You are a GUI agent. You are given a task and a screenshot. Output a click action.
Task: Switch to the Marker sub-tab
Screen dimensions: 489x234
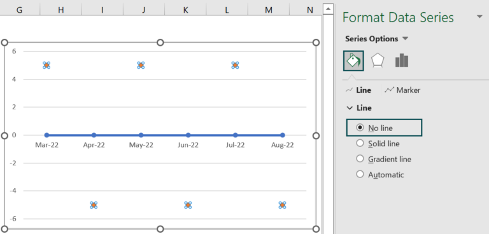tap(402, 90)
